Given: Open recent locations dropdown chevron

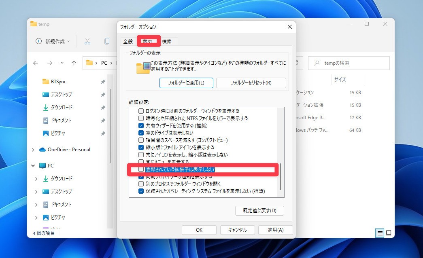Looking at the screenshot, I should click(x=62, y=63).
